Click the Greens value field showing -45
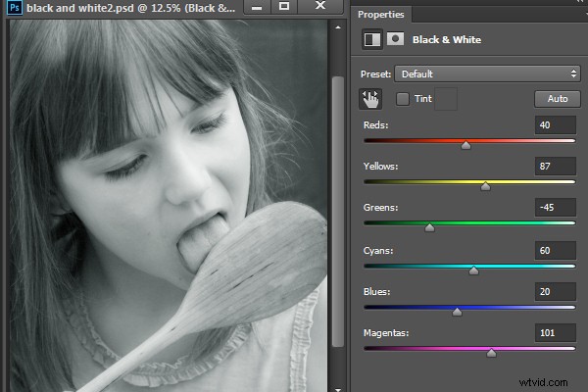 556,208
